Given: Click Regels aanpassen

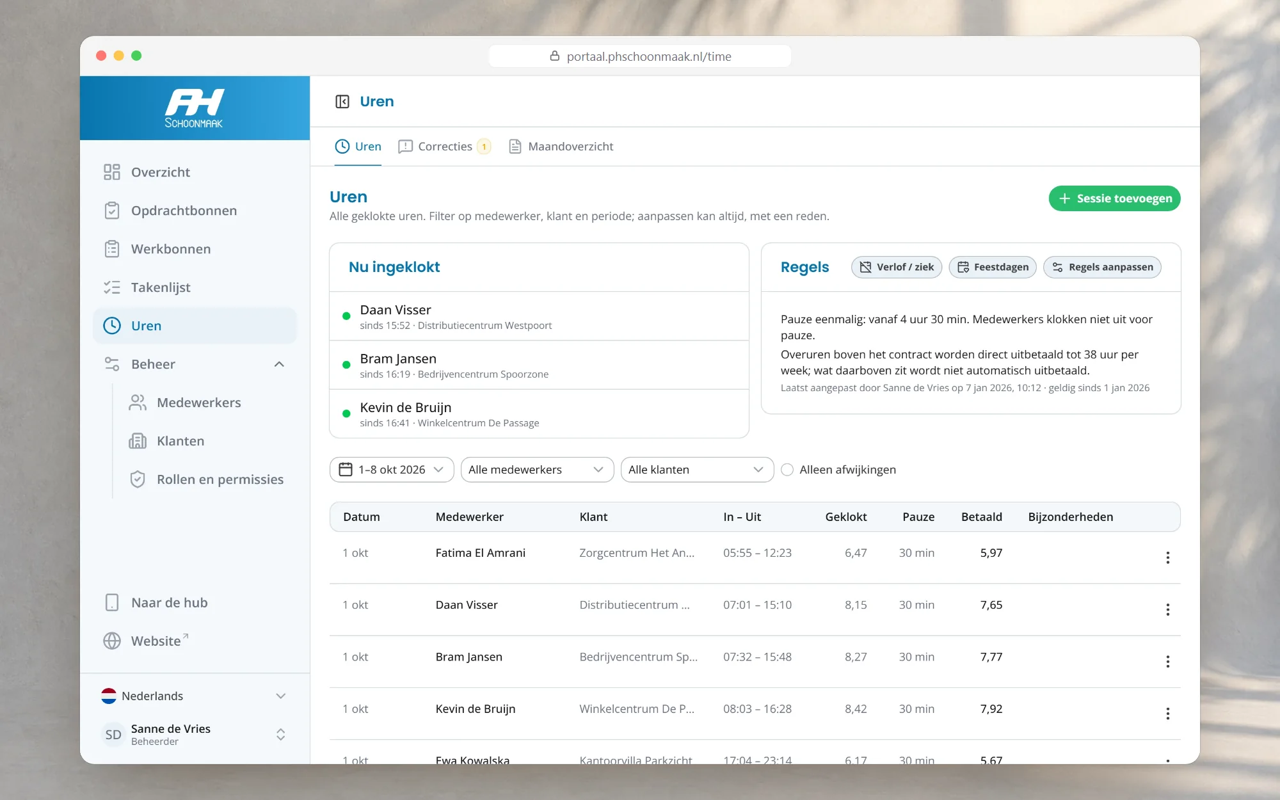Looking at the screenshot, I should [x=1102, y=267].
